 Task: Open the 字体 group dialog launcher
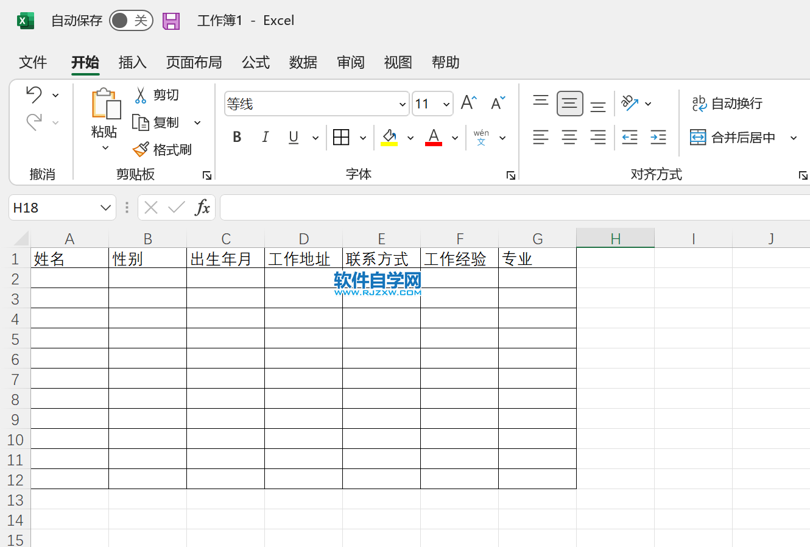[511, 175]
